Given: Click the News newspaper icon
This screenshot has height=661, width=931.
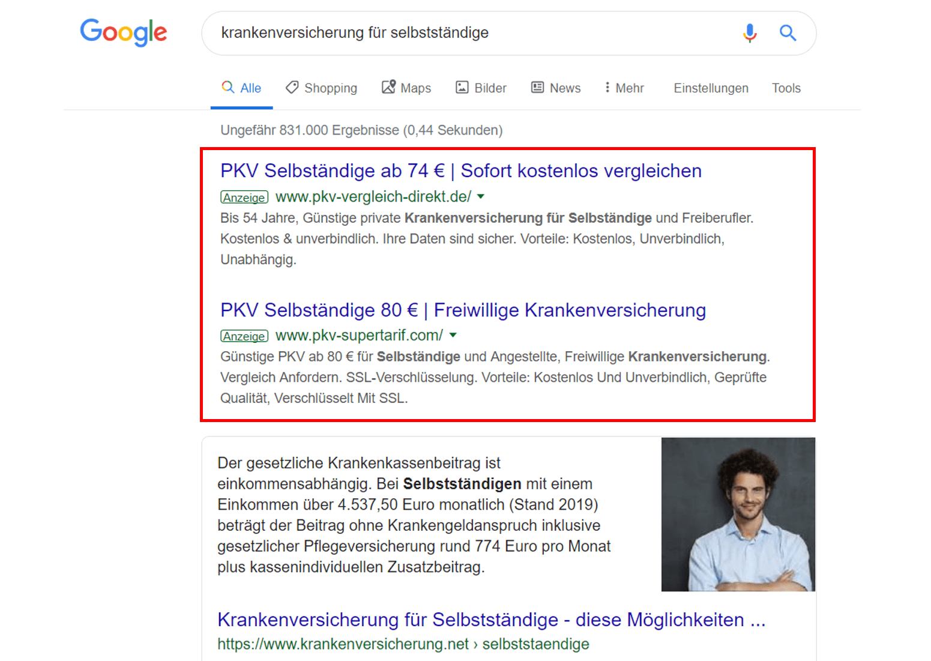Looking at the screenshot, I should pos(537,88).
